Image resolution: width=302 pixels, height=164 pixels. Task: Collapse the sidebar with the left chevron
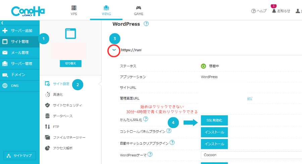2,23
